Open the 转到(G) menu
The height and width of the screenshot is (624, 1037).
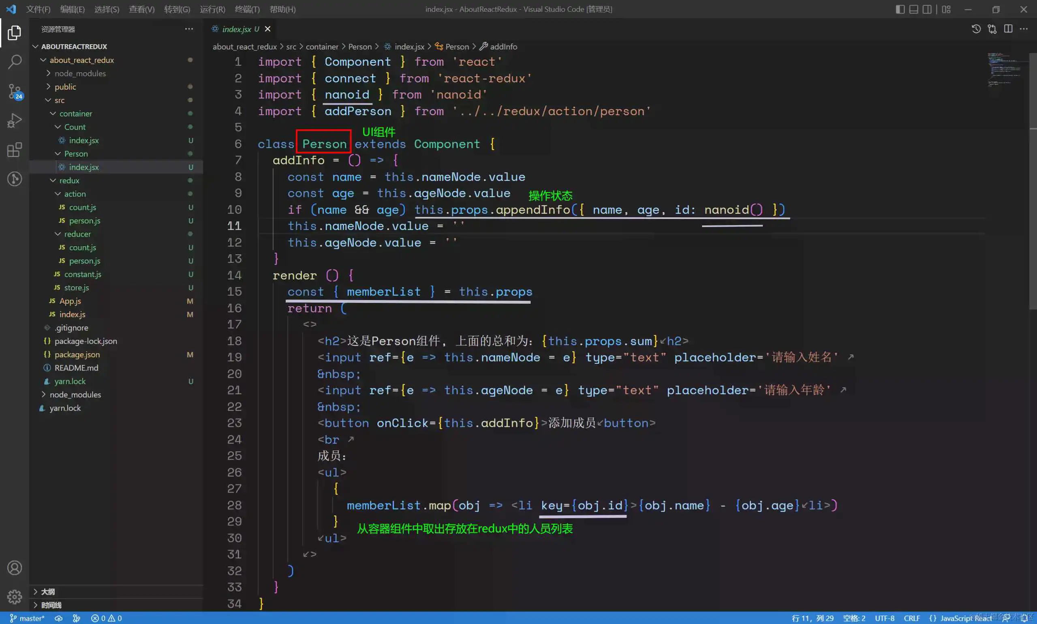[x=177, y=9]
